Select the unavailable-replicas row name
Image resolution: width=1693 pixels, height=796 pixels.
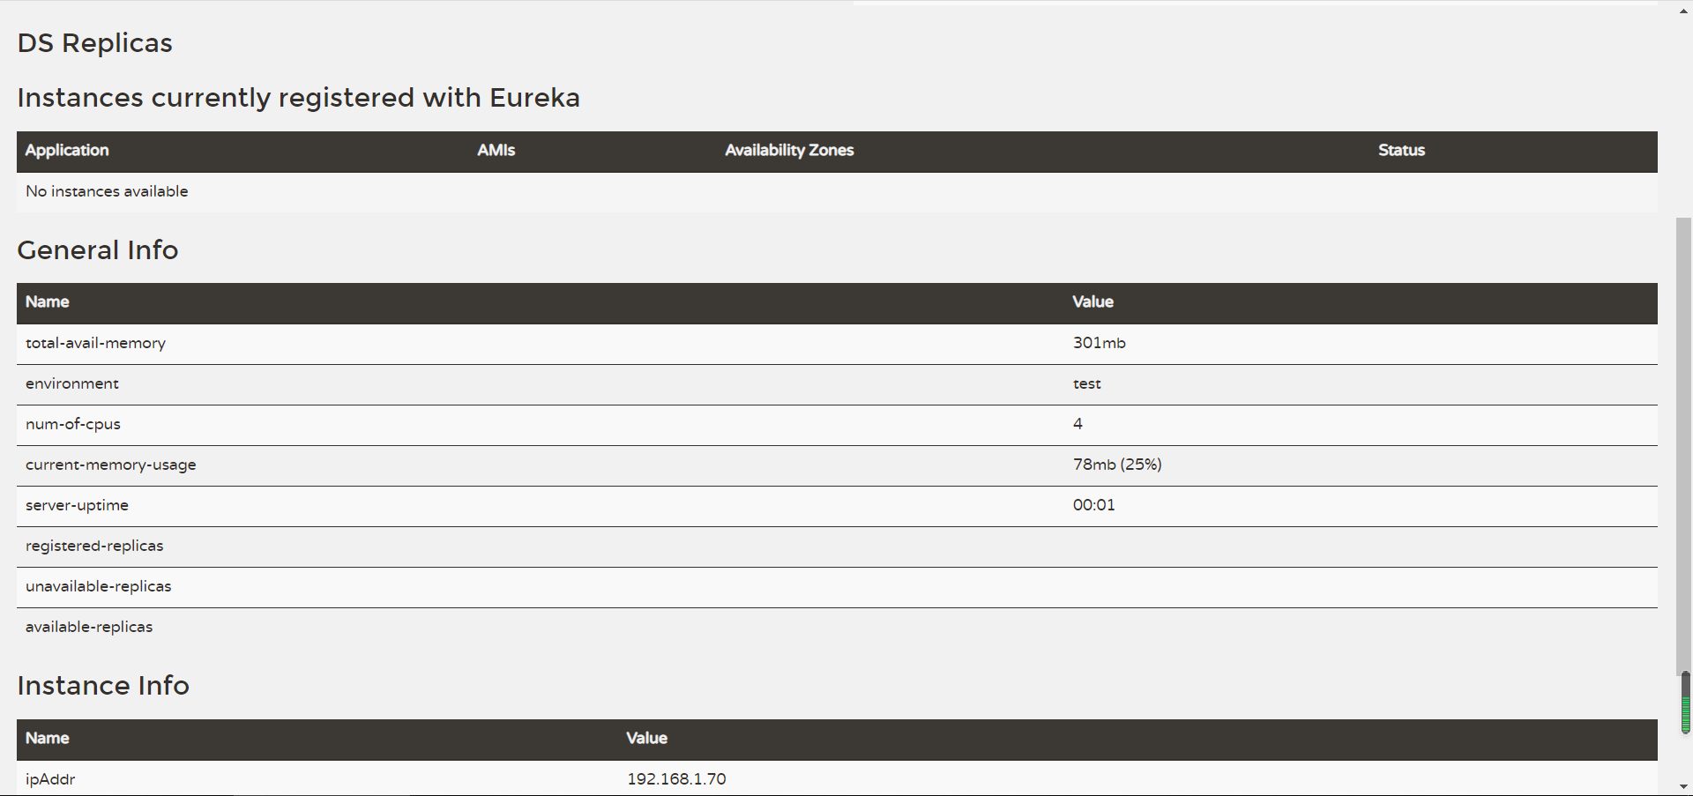pos(98,587)
